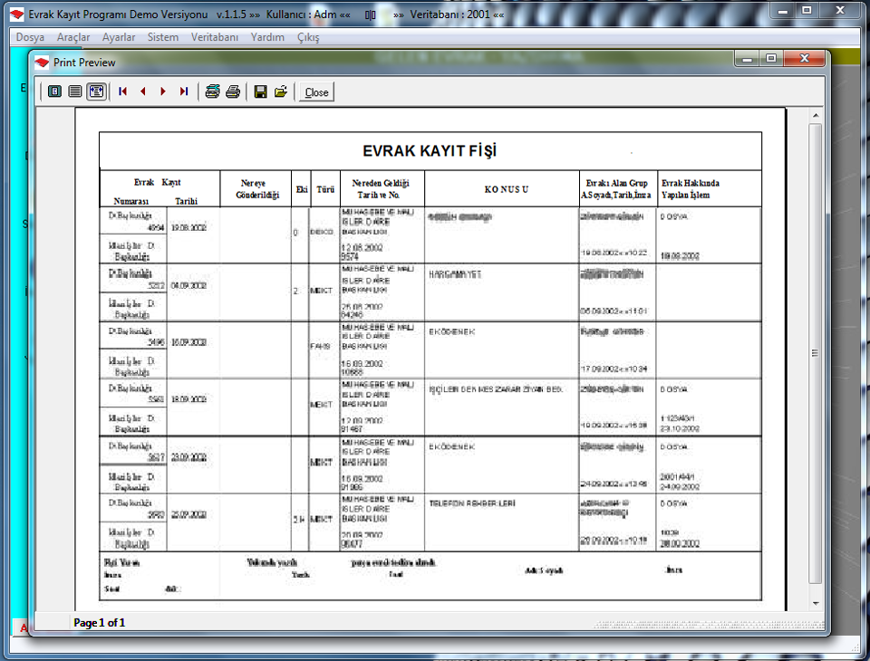Go to the first page of preview
The image size is (870, 661).
[122, 91]
